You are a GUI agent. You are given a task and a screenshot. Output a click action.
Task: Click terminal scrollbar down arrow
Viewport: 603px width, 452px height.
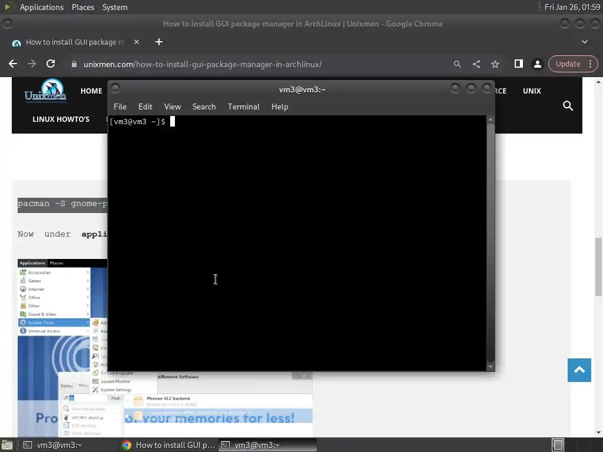point(491,367)
